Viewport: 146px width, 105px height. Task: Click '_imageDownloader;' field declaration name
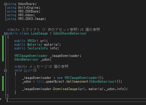pyautogui.click(x=66, y=56)
